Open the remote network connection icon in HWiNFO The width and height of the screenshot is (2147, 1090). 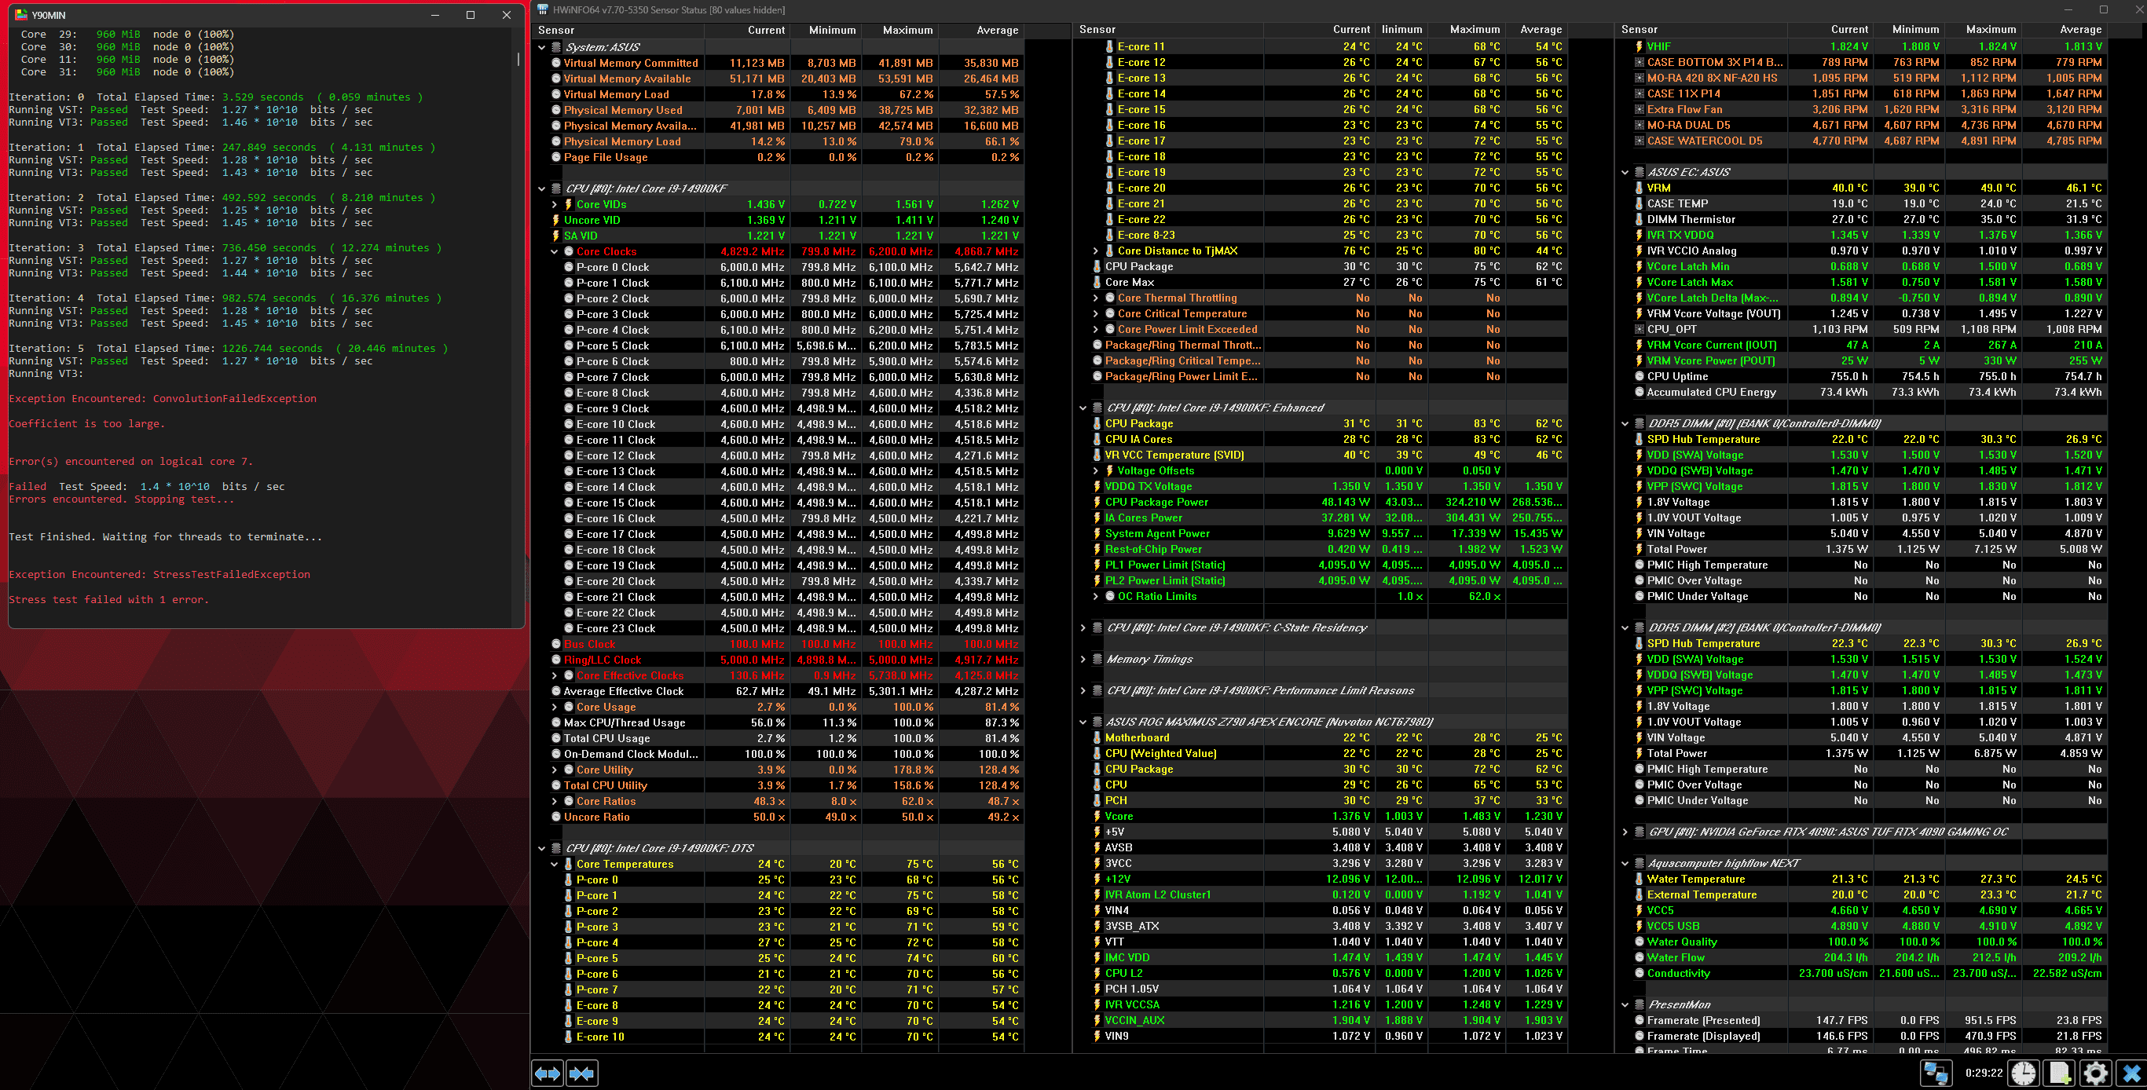[x=1936, y=1074]
